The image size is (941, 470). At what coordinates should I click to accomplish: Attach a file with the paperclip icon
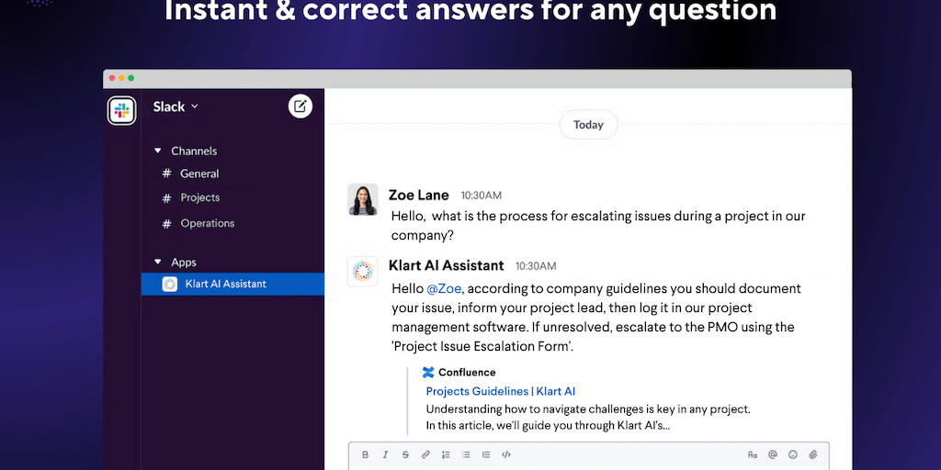click(x=813, y=454)
